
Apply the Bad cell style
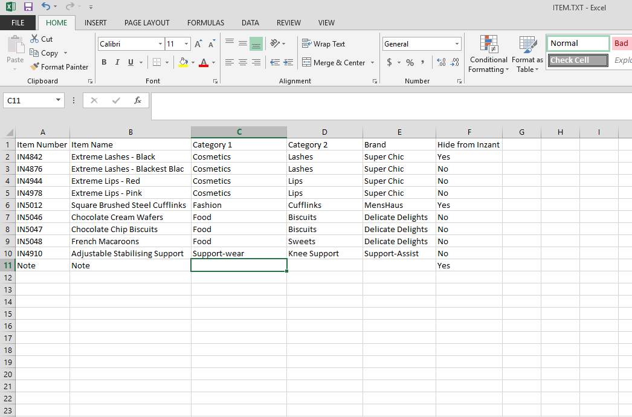pos(622,43)
